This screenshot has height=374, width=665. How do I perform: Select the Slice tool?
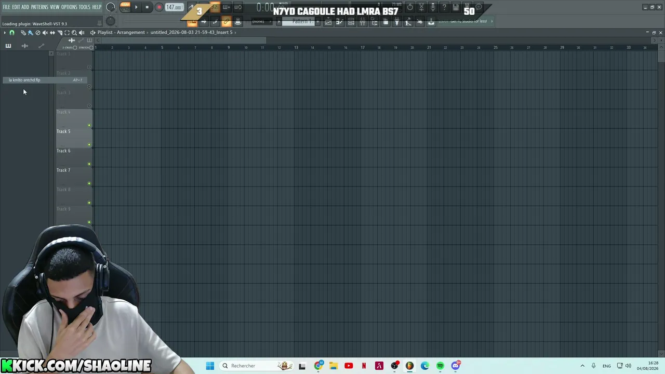[59, 32]
